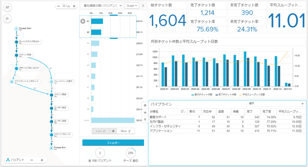
Task: Click the variant #2 bar
Action: tap(96, 32)
